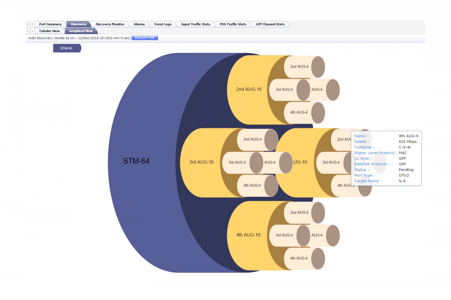451x300 pixels.
Task: Click the MAC higher level protocol value
Action: coord(403,153)
